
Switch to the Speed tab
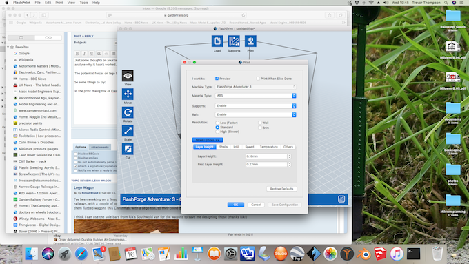[x=250, y=147]
